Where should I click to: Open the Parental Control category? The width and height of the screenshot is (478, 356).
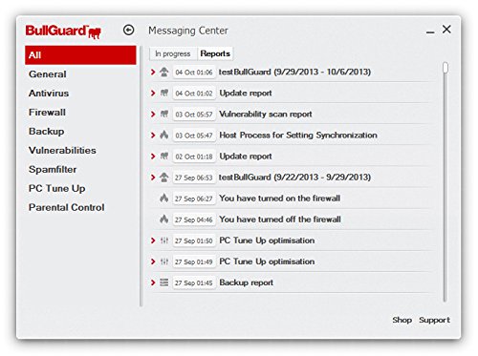[67, 207]
